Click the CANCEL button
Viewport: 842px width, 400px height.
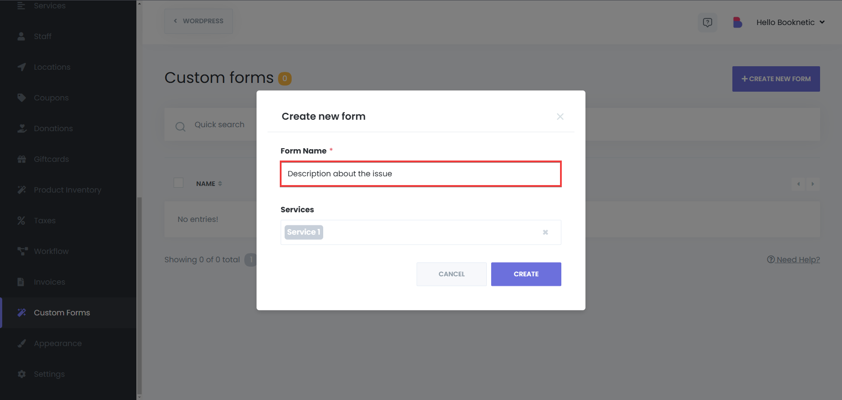click(x=452, y=274)
